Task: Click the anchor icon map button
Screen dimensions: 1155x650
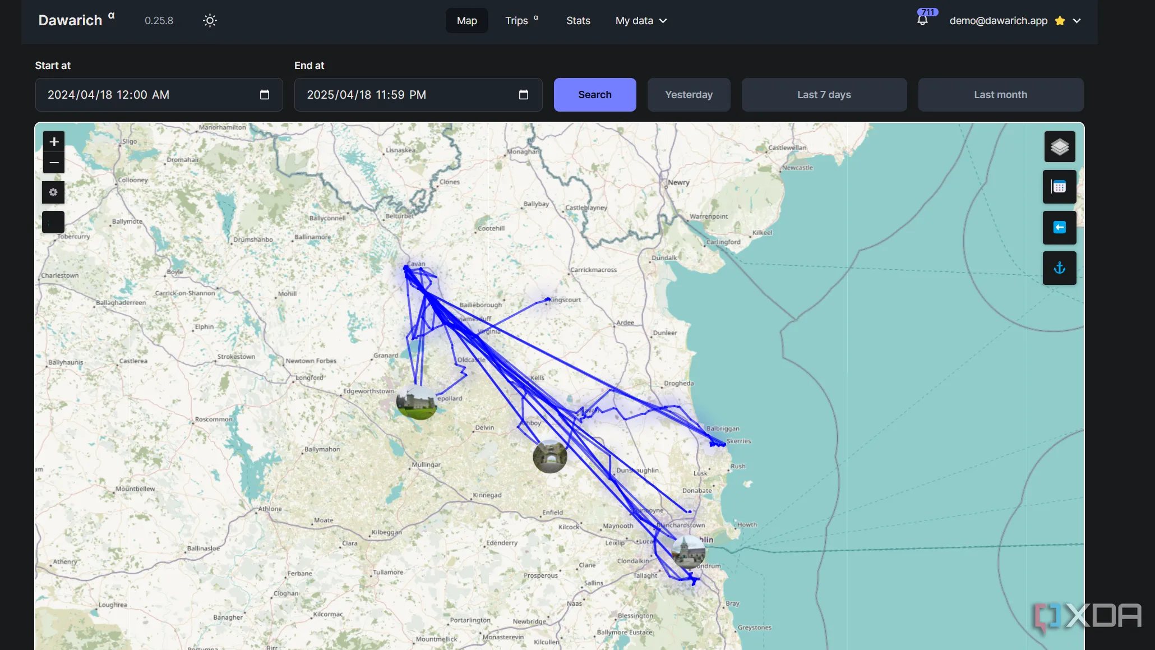Action: click(x=1060, y=268)
